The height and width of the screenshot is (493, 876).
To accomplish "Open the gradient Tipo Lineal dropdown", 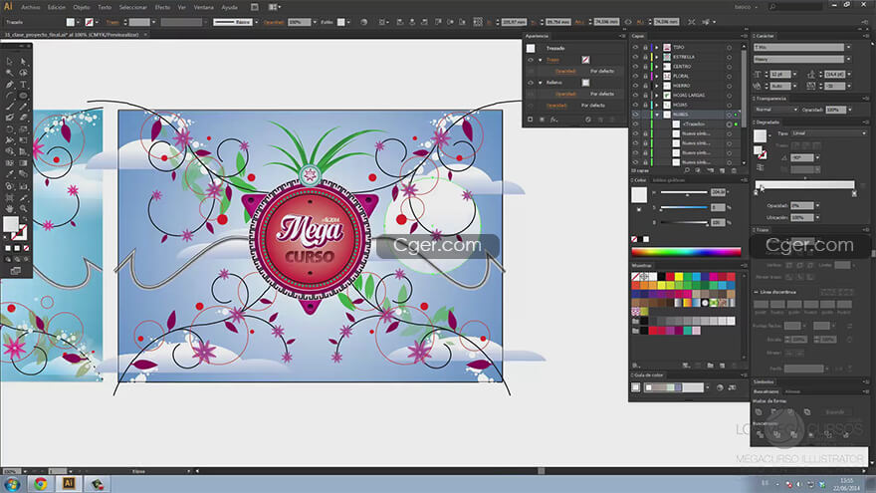I will click(x=829, y=133).
